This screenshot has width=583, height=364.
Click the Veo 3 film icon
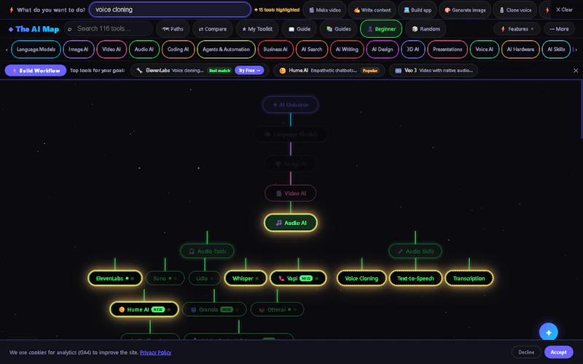398,71
